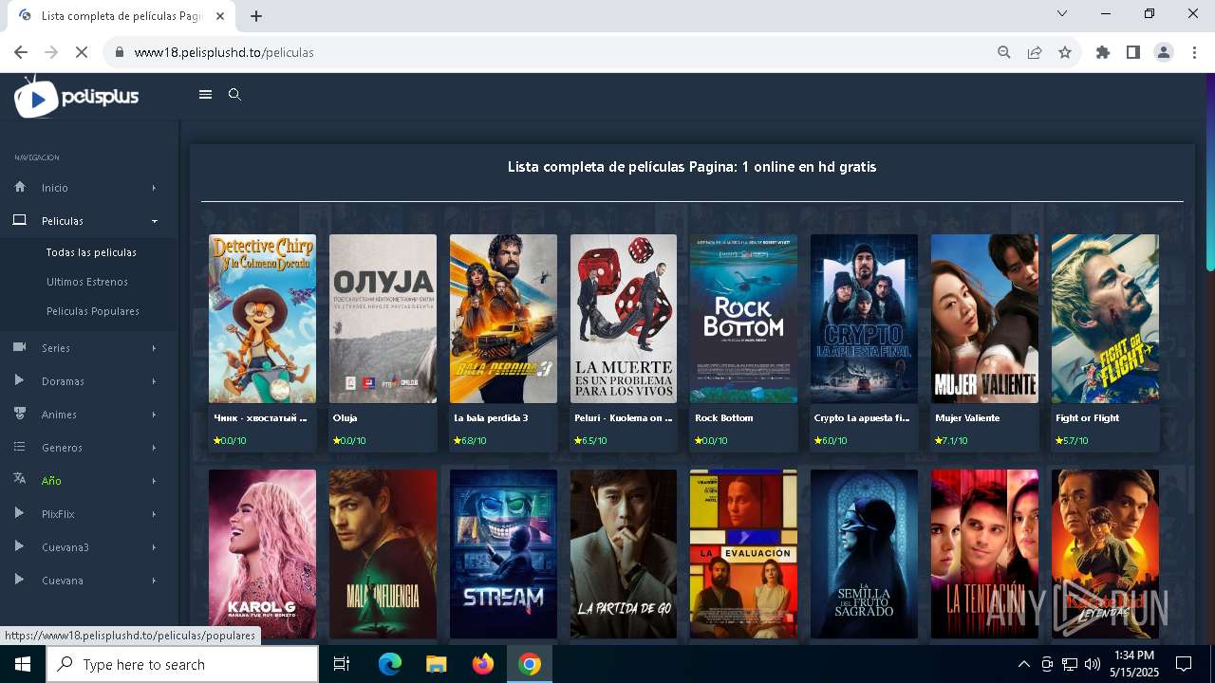
Task: Stop page loading button
Action: (82, 52)
